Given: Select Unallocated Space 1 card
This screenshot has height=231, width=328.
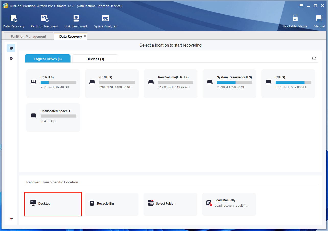Looking at the screenshot, I should point(53,117).
